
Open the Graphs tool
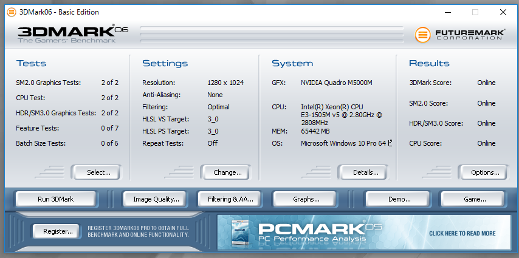pyautogui.click(x=304, y=199)
